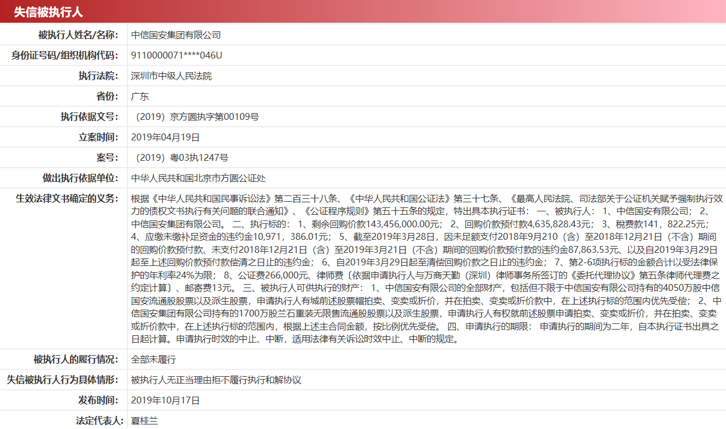Select the 身份证号码/组织机构代码 label

65,55
